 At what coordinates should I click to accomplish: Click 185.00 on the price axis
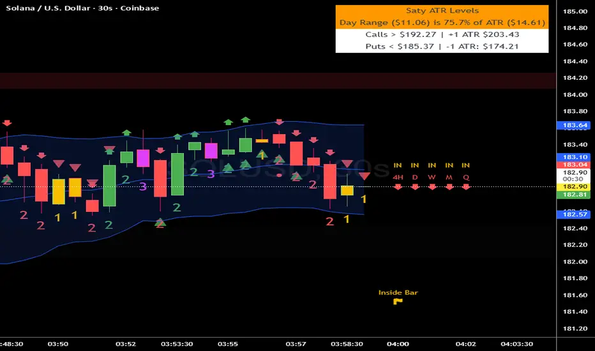(x=575, y=11)
